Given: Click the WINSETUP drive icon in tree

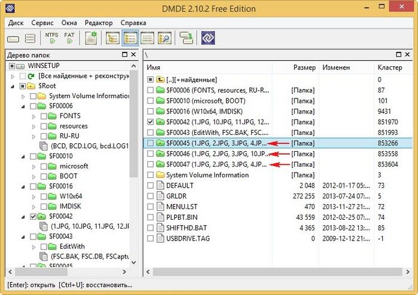Looking at the screenshot, I should pyautogui.click(x=20, y=66).
